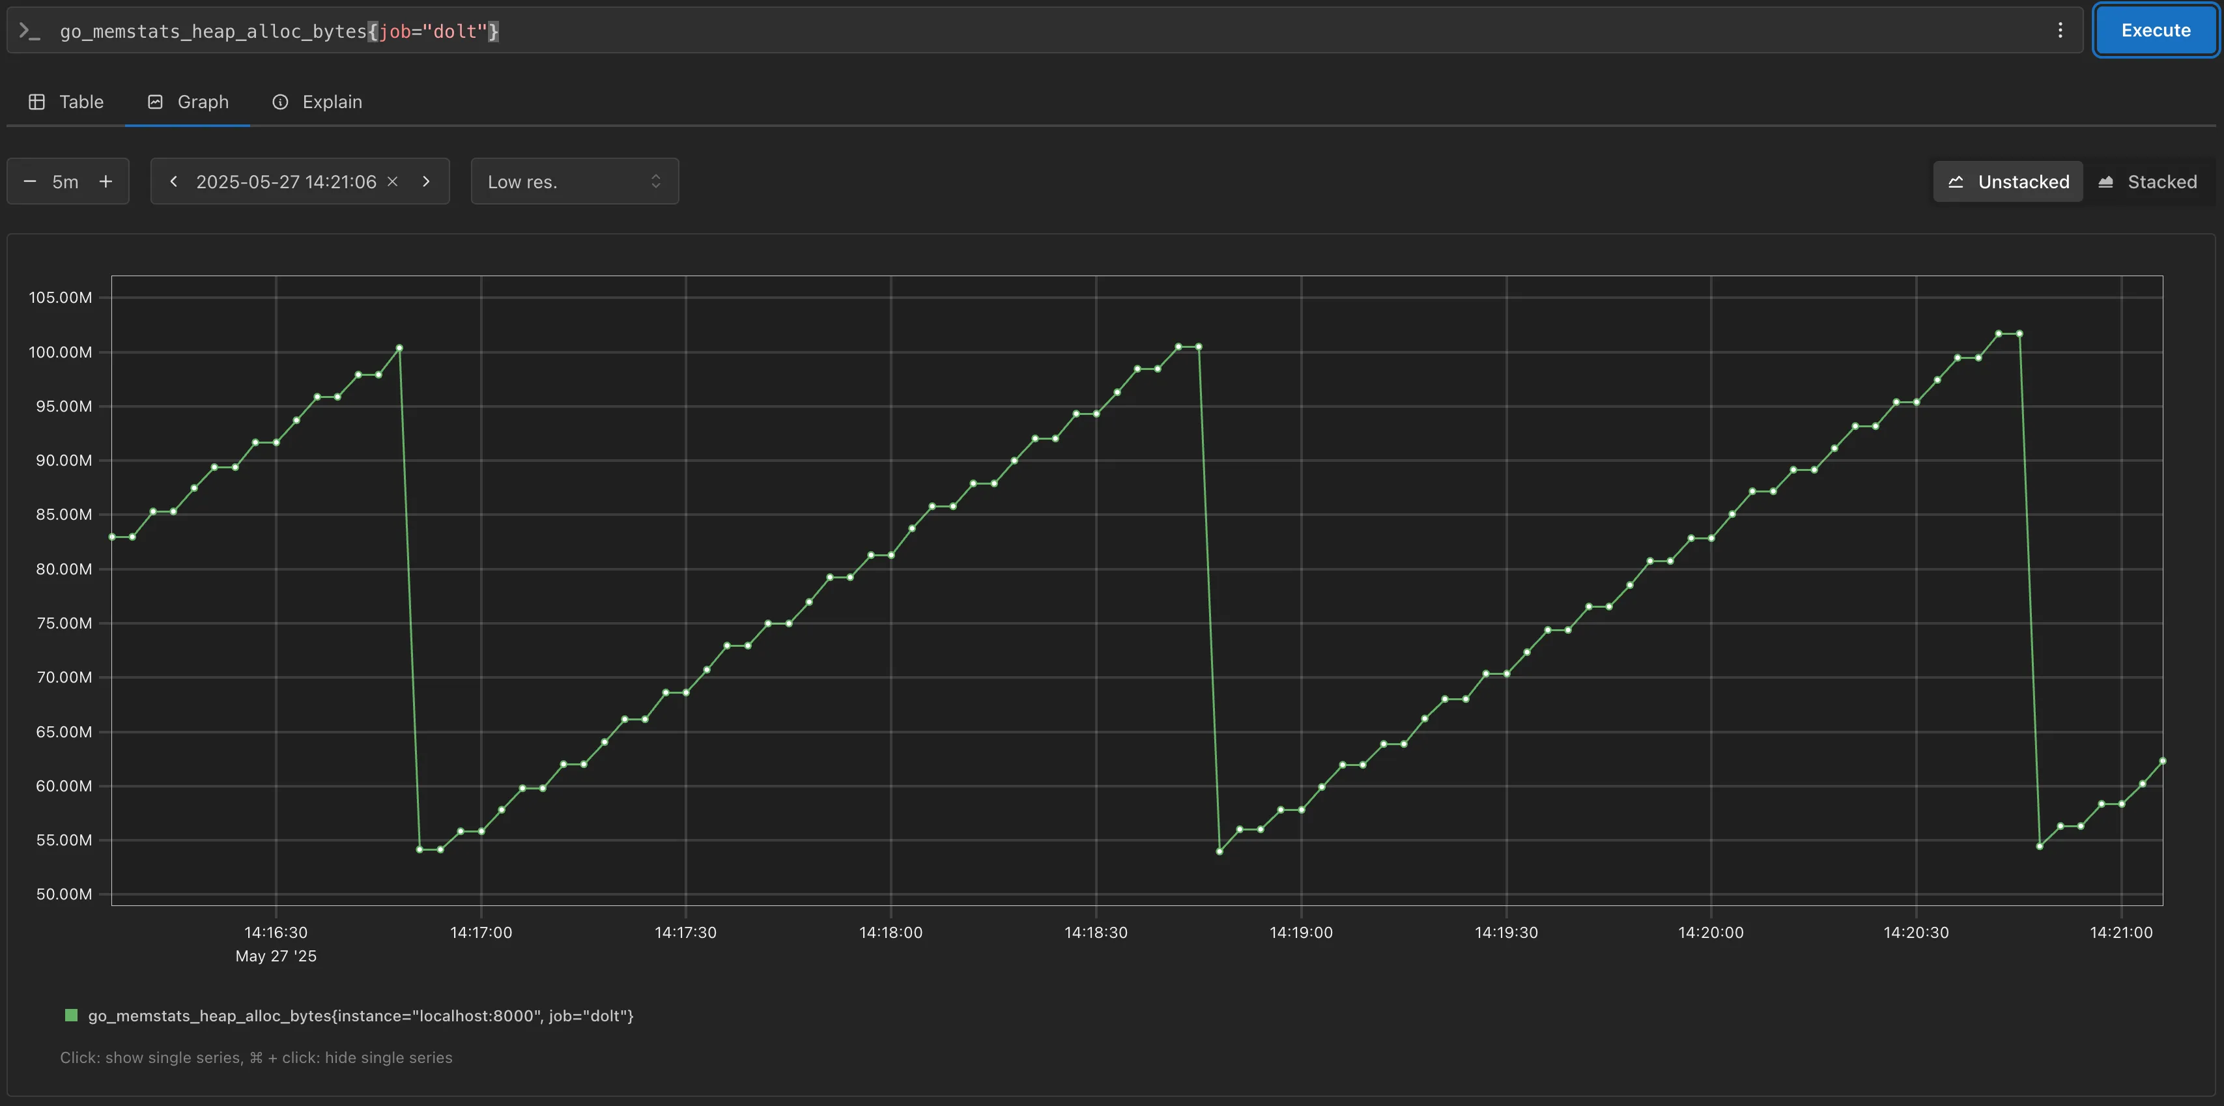Select the Table tab grid icon
2224x1106 pixels.
[37, 101]
